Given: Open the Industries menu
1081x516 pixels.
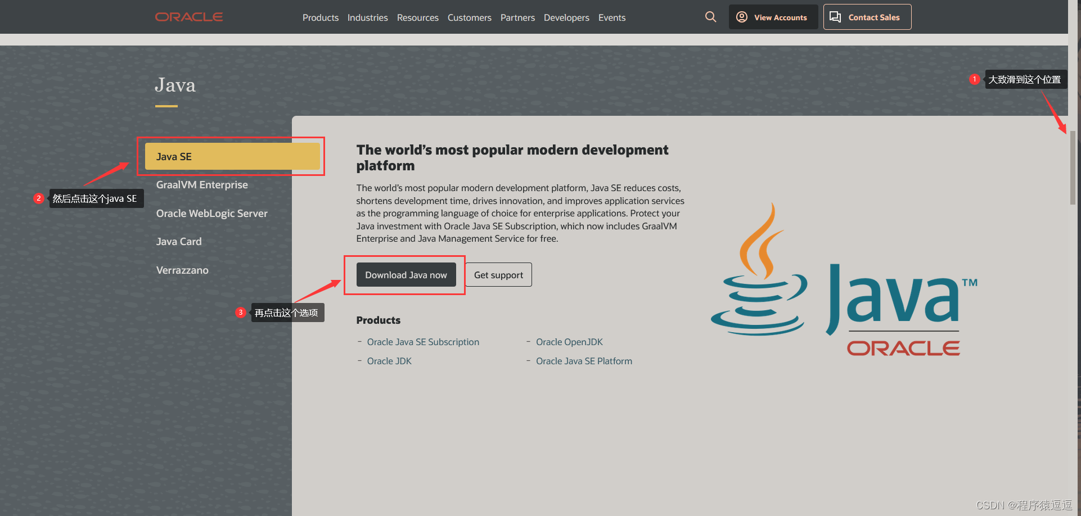Looking at the screenshot, I should [368, 17].
